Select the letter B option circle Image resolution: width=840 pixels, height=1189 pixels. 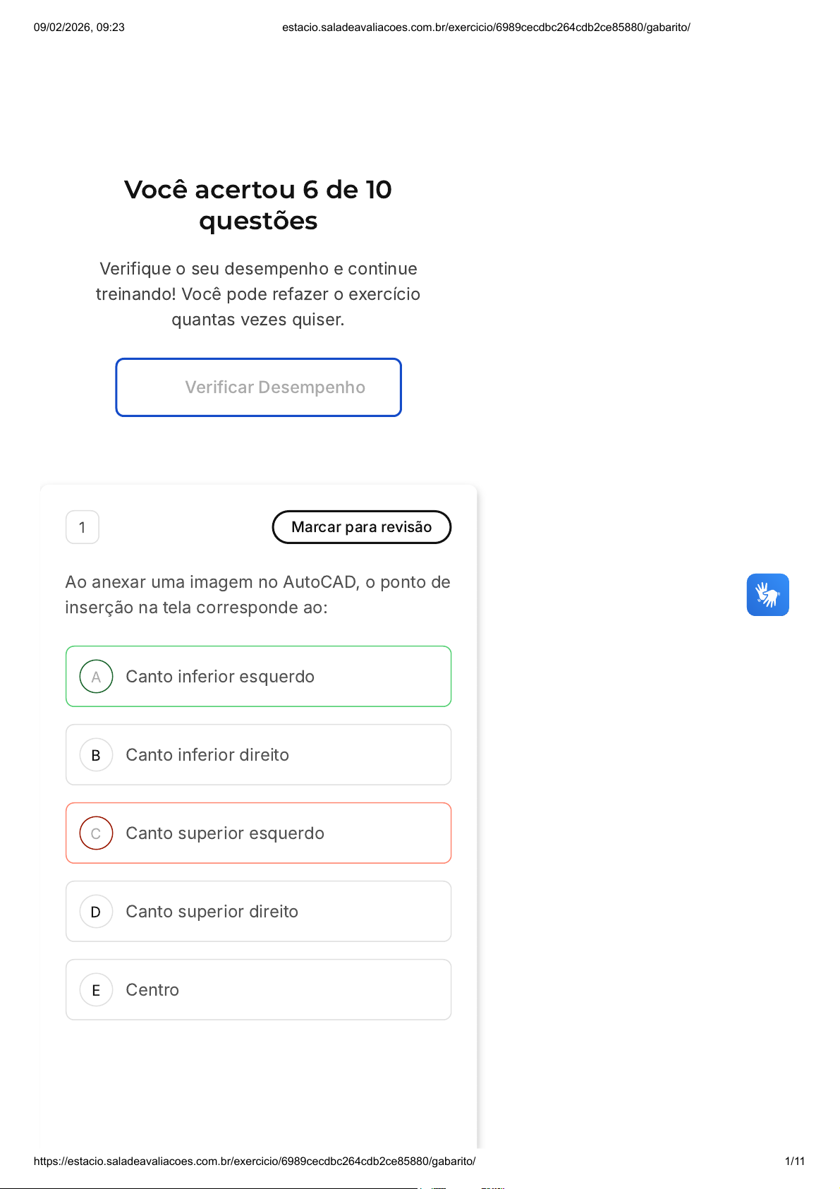(x=97, y=755)
